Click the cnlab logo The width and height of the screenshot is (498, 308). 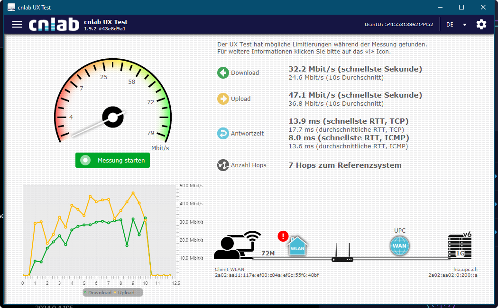coord(54,25)
